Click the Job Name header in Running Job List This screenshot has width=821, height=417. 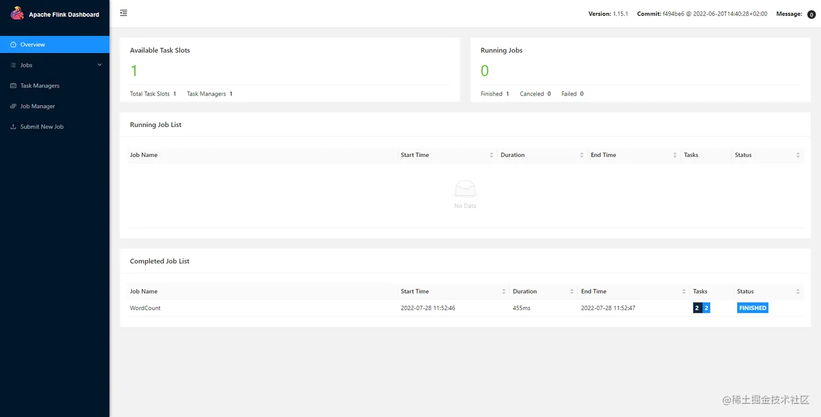tap(143, 155)
